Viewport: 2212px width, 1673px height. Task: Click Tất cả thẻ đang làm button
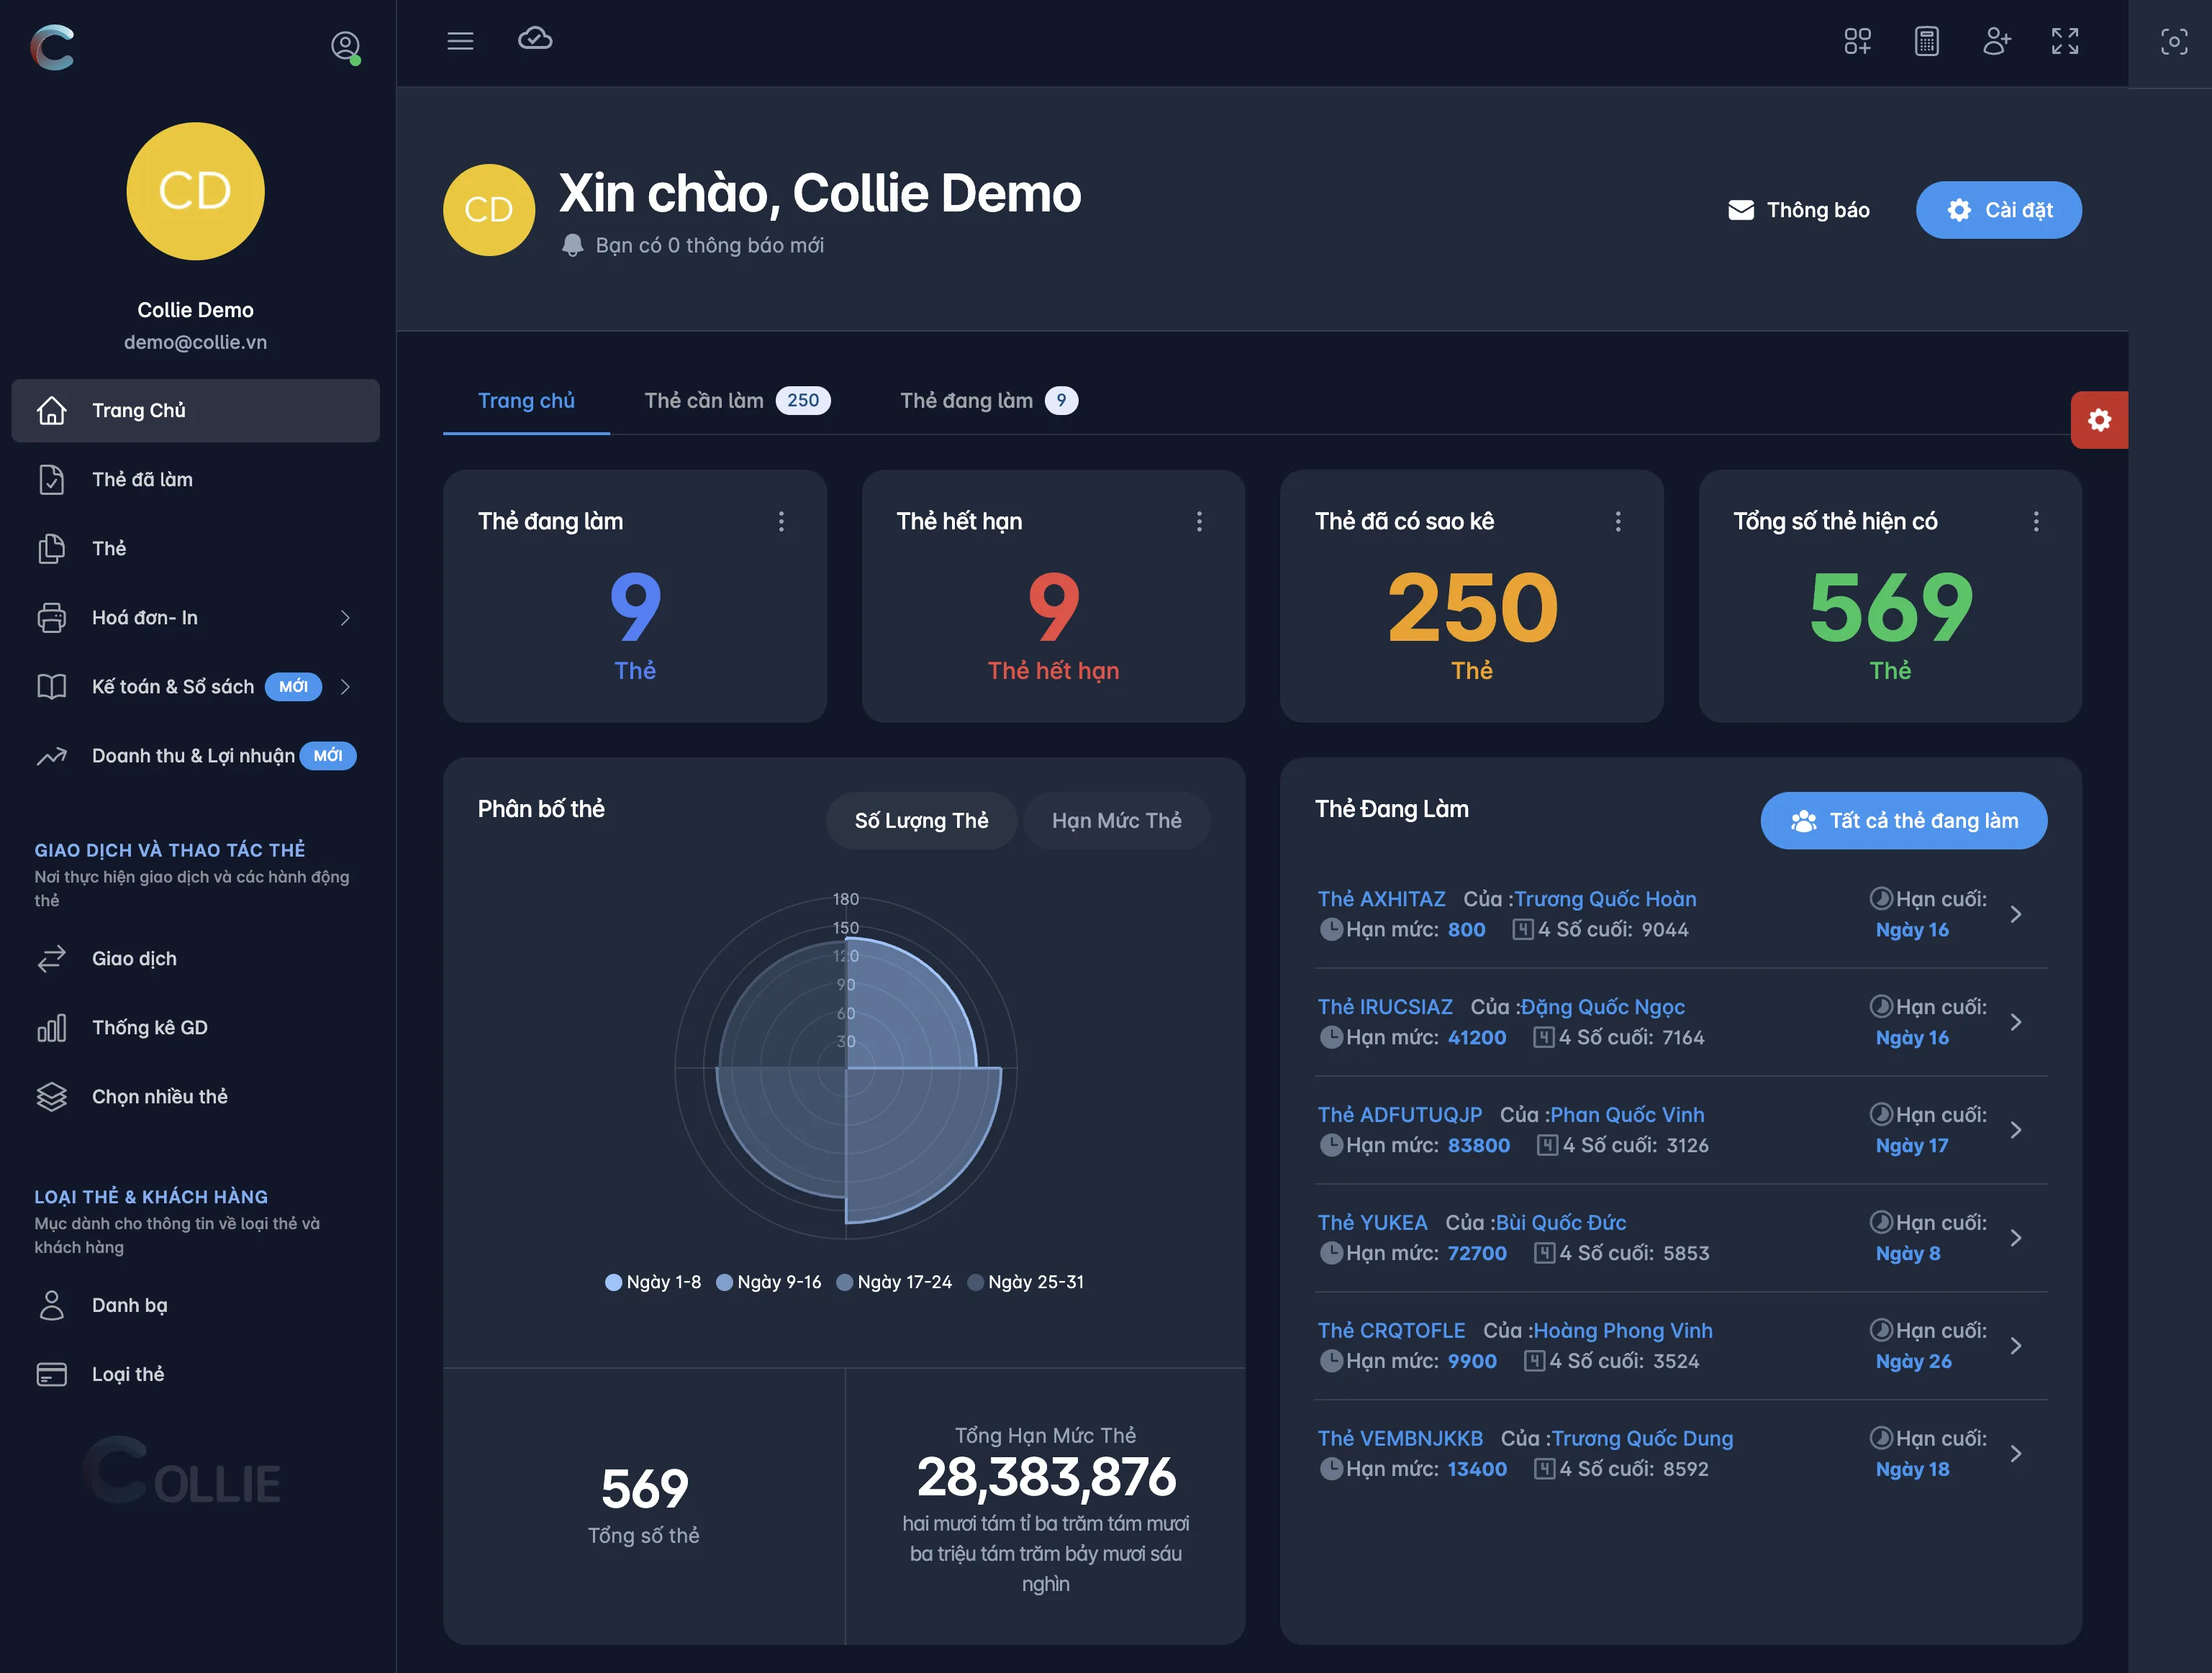point(1903,821)
